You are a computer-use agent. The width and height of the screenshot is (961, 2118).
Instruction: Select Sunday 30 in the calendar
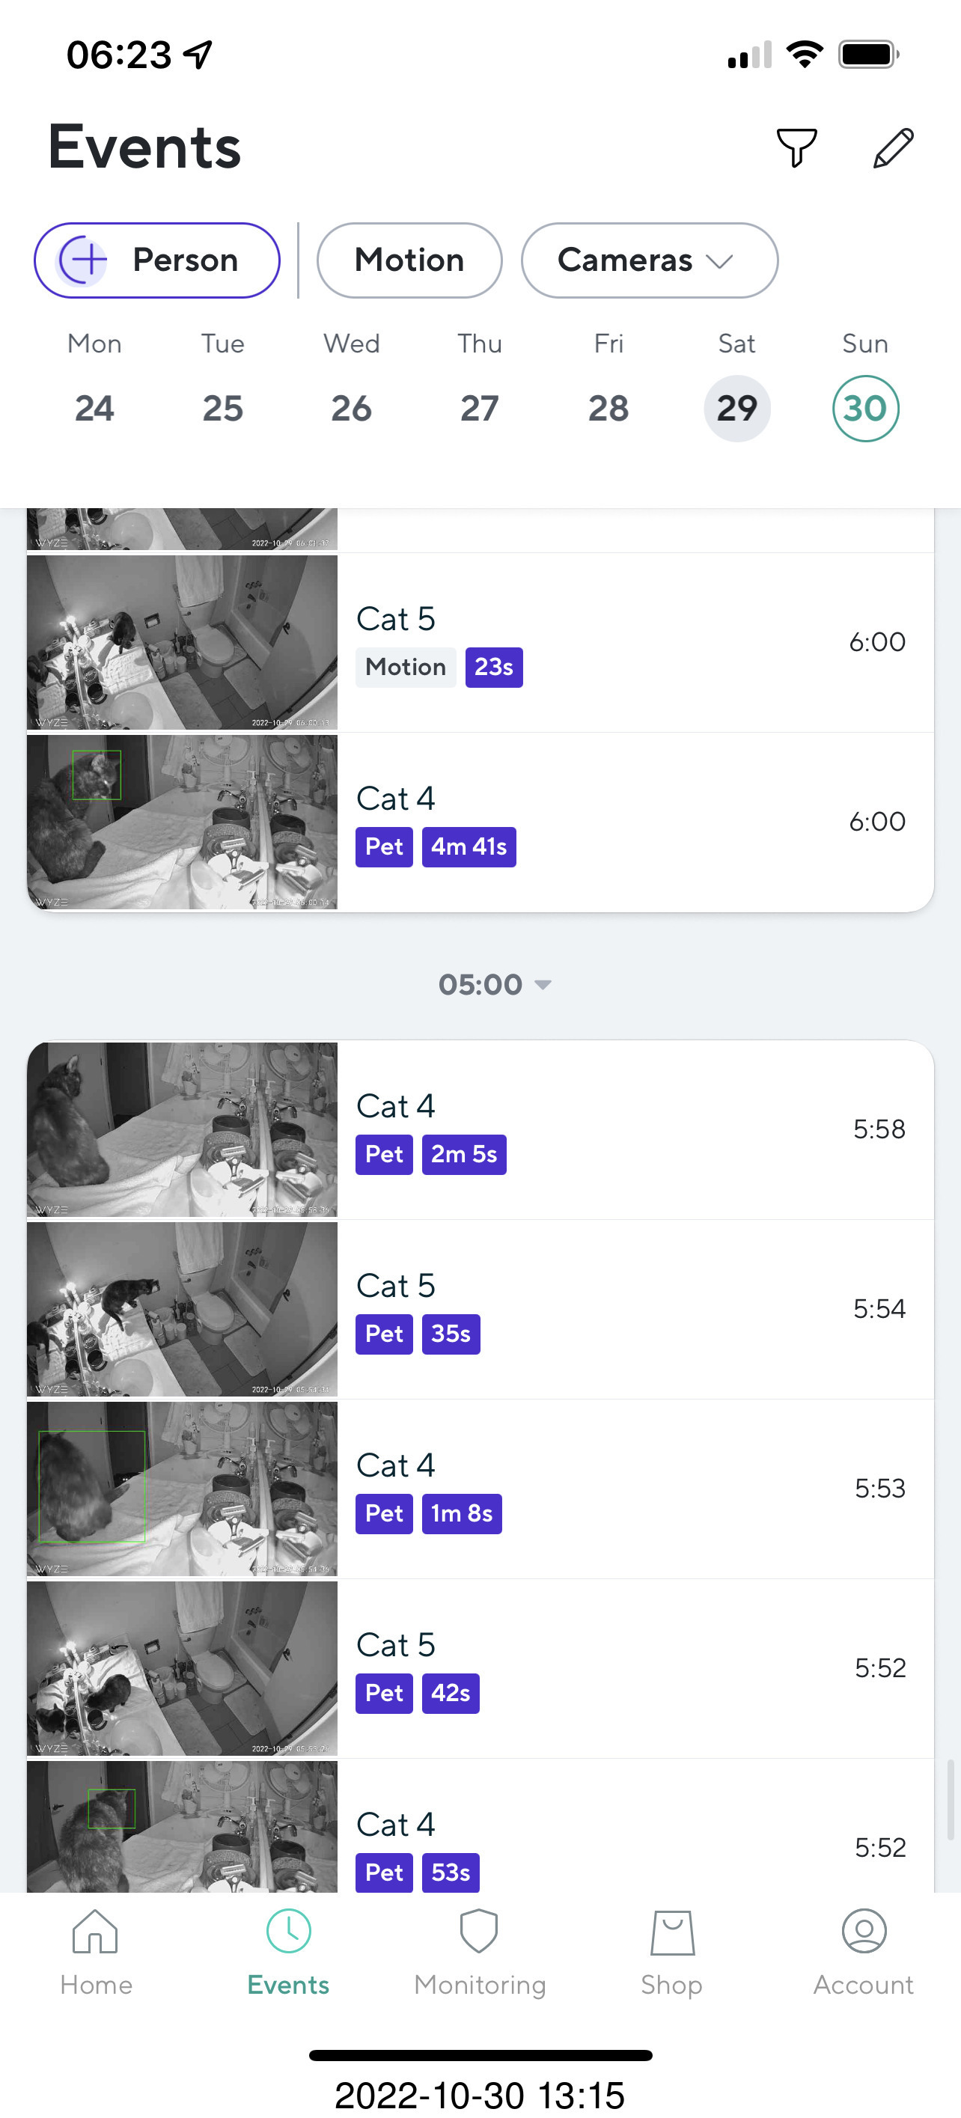(x=864, y=409)
